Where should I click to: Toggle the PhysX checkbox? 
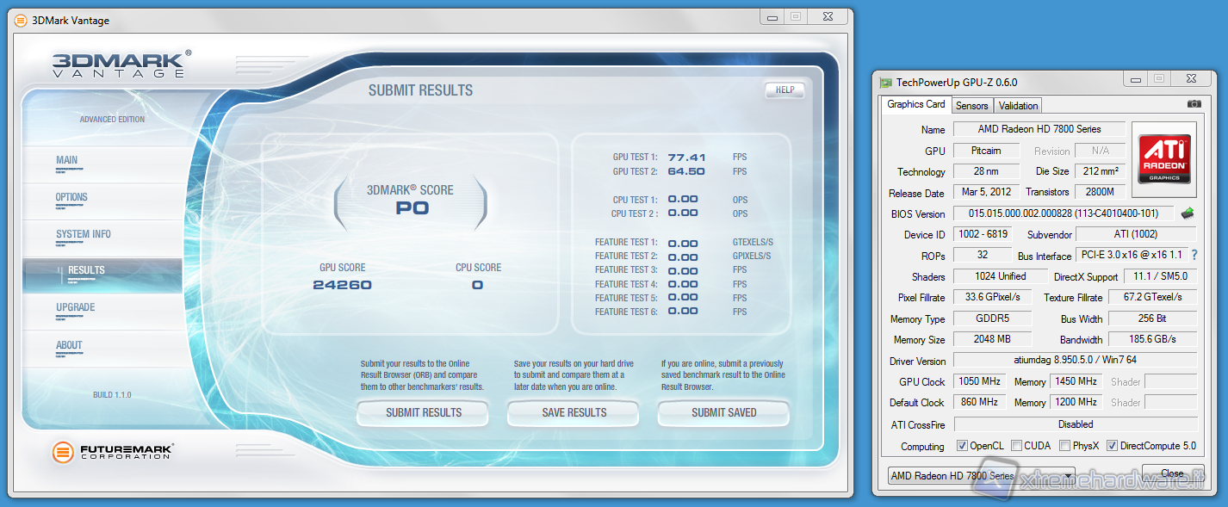point(1065,446)
